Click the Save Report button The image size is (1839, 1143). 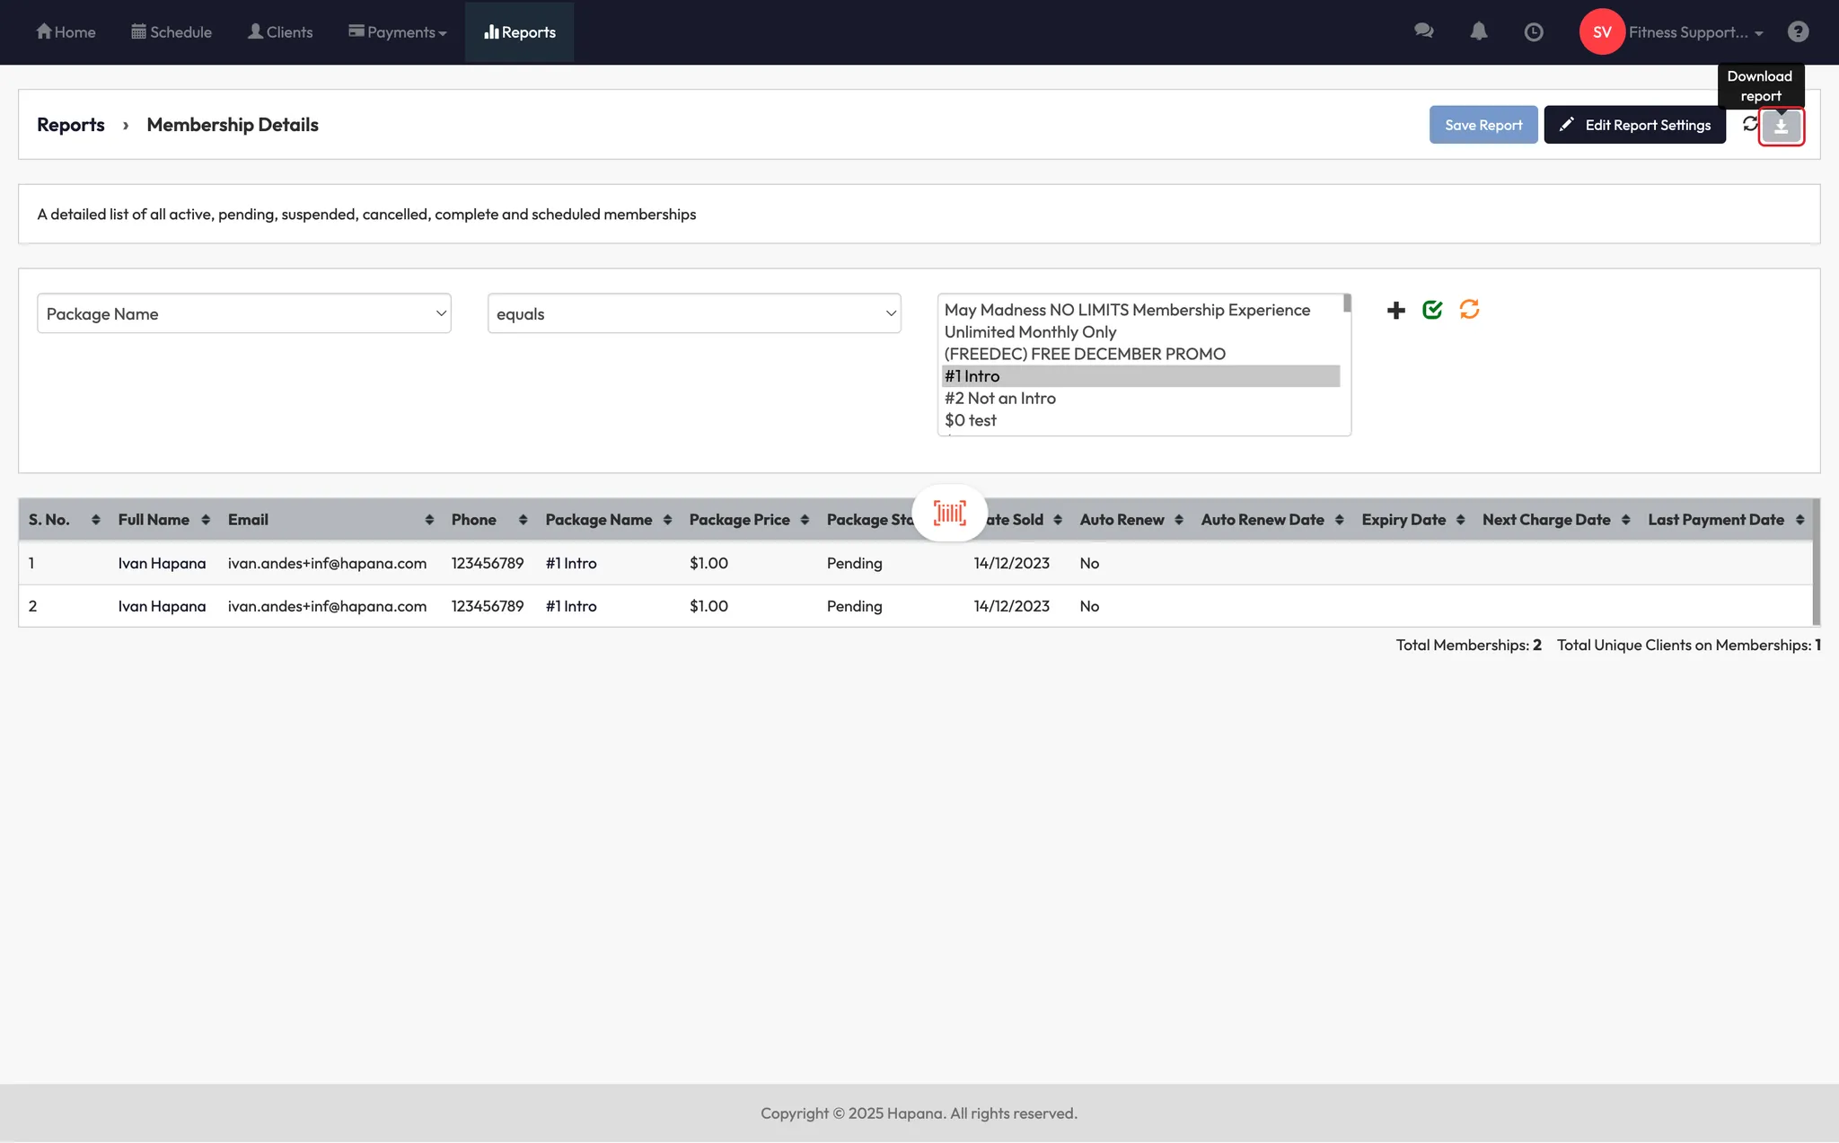pyautogui.click(x=1483, y=125)
